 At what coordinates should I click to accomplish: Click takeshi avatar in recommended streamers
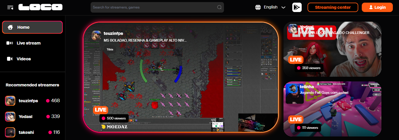pos(10,132)
